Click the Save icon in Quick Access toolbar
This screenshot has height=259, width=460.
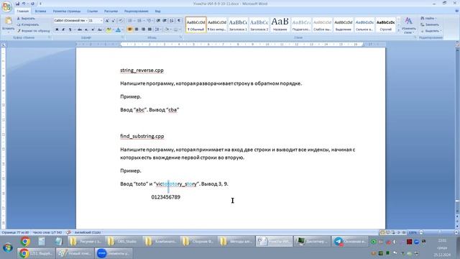(17, 4)
